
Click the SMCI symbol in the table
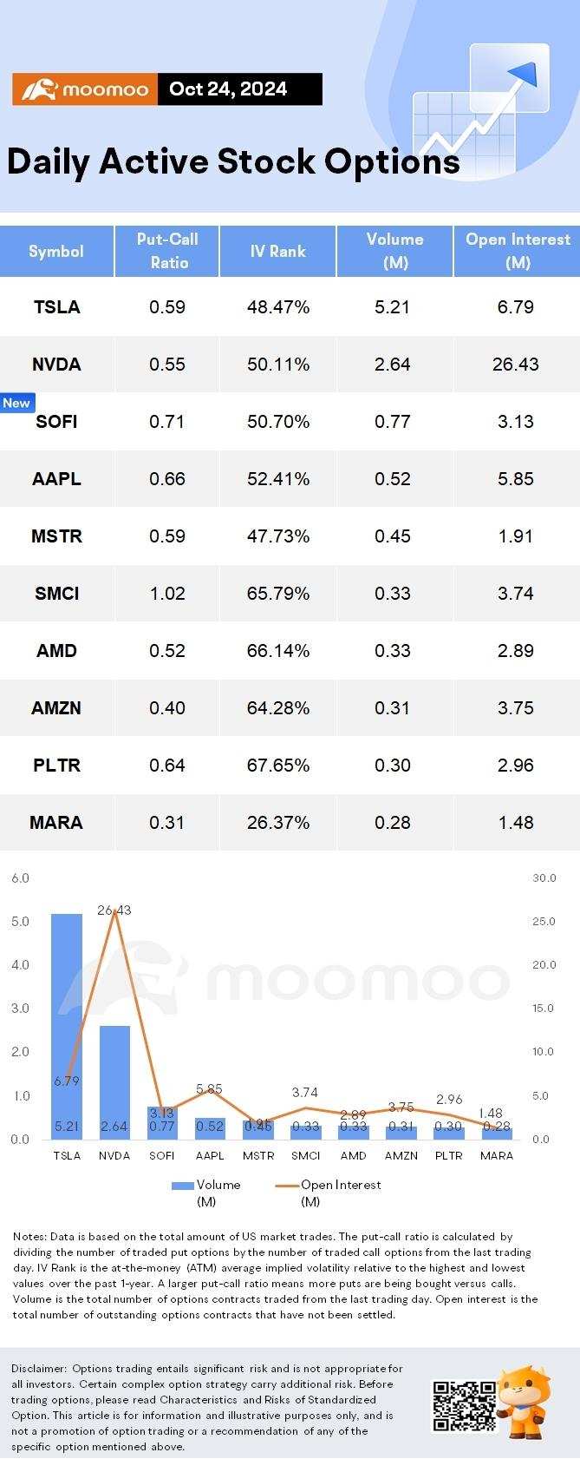pos(56,594)
